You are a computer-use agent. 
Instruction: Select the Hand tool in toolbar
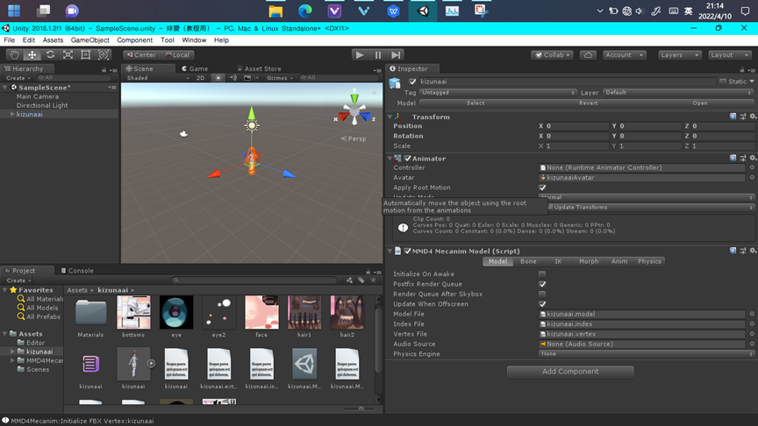(14, 54)
